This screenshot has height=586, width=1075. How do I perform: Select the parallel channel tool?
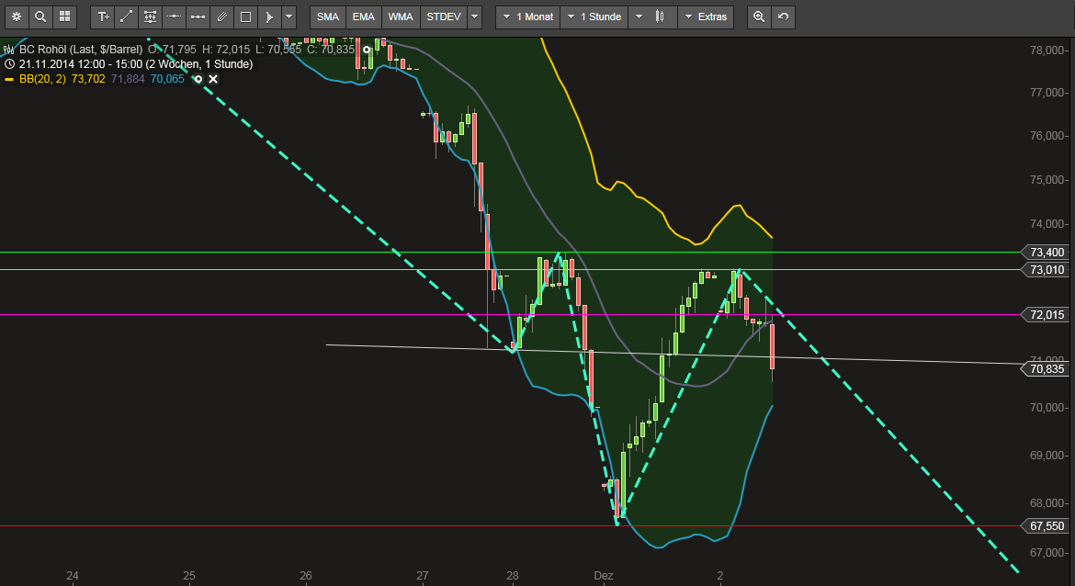[x=222, y=17]
